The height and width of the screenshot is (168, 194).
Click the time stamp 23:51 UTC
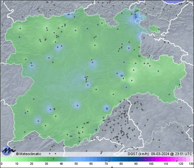click(183, 154)
